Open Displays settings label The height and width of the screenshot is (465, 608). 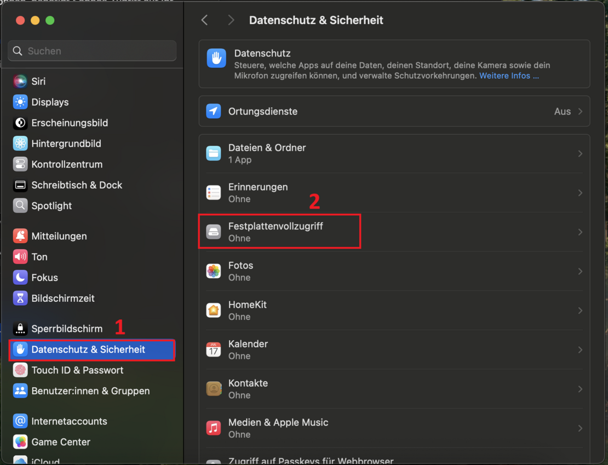[50, 102]
